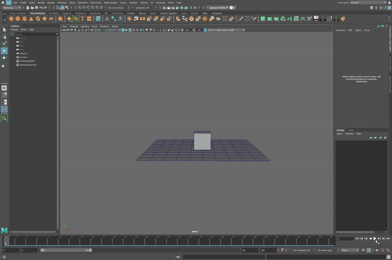The width and height of the screenshot is (392, 260).
Task: Activate the Scale tool in toolbox
Action: click(x=5, y=65)
